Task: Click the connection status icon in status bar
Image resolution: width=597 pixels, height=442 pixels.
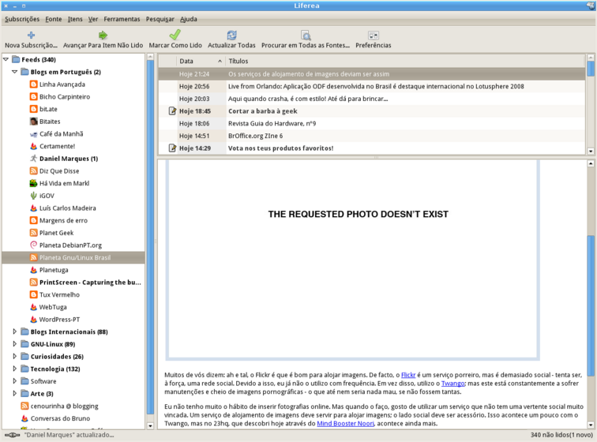Action: pyautogui.click(x=12, y=435)
